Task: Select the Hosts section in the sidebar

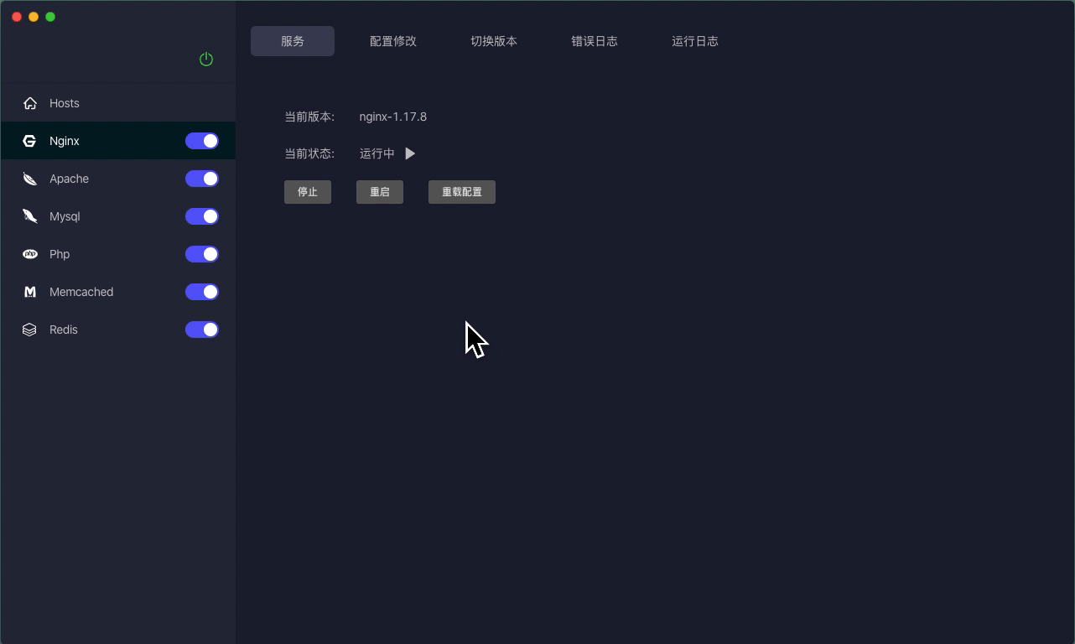Action: 64,102
